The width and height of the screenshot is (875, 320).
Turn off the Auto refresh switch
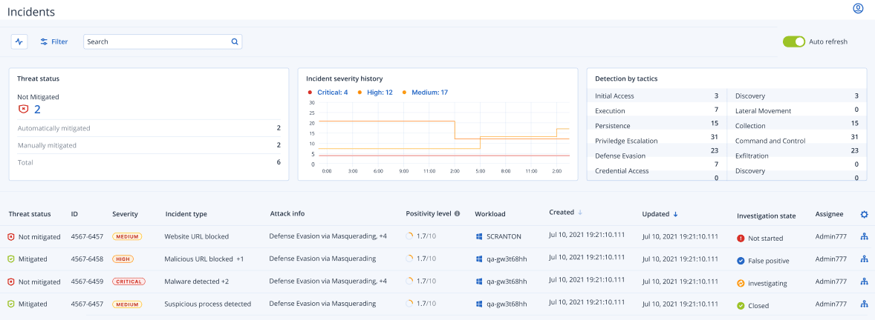click(793, 41)
